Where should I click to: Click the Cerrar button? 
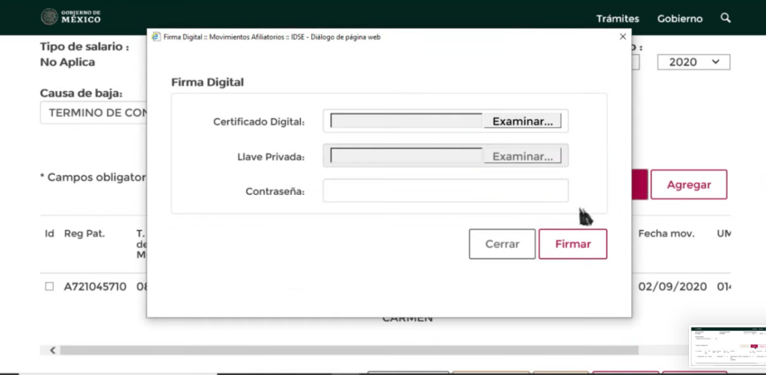coord(502,244)
